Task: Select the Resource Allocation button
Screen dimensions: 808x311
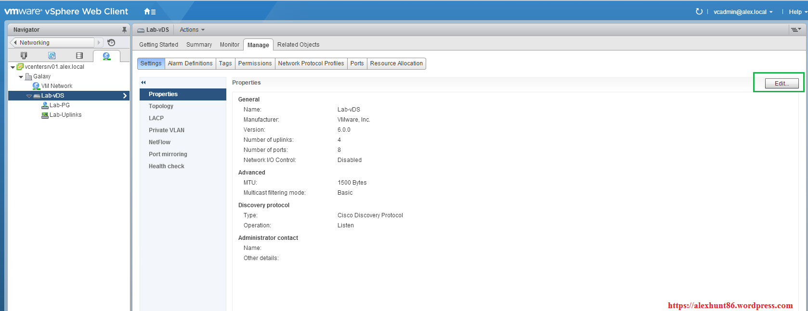Action: click(396, 63)
